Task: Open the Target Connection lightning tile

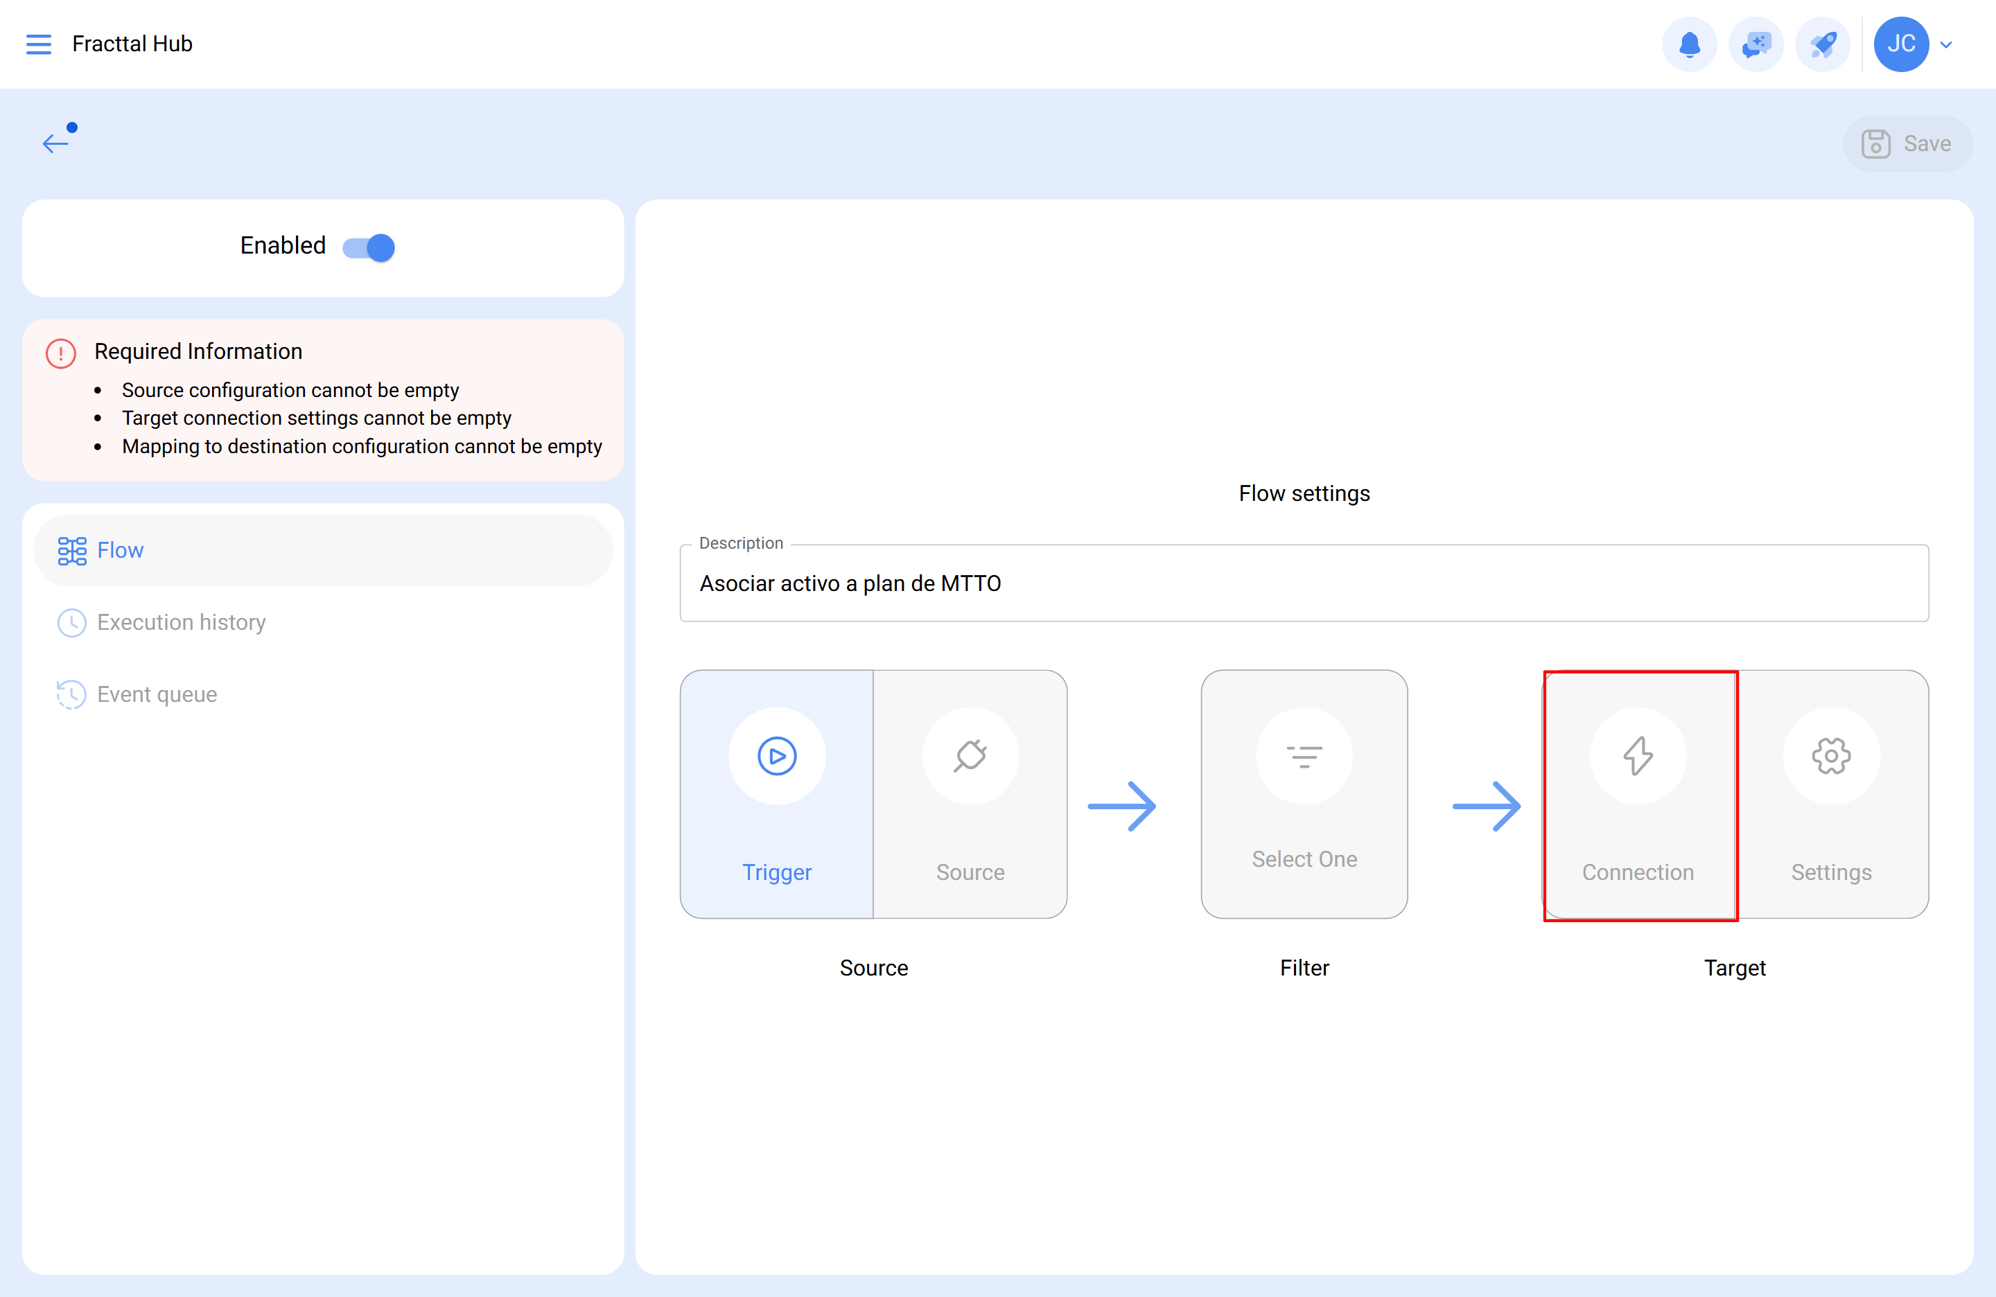Action: click(1638, 793)
